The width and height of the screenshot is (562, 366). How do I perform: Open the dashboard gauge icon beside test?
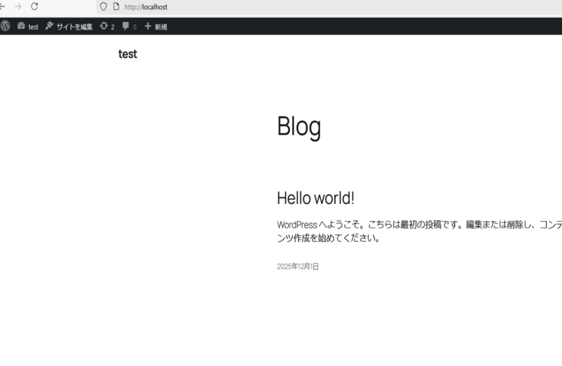[21, 26]
